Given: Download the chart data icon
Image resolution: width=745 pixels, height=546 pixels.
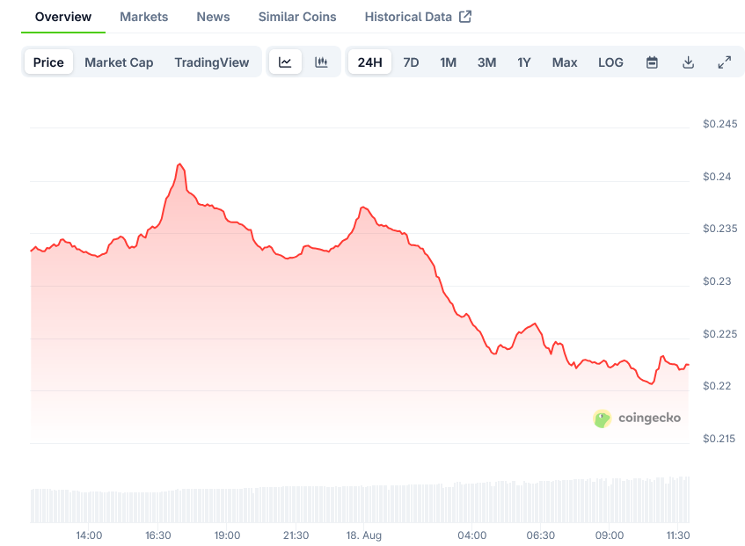Looking at the screenshot, I should coord(688,62).
